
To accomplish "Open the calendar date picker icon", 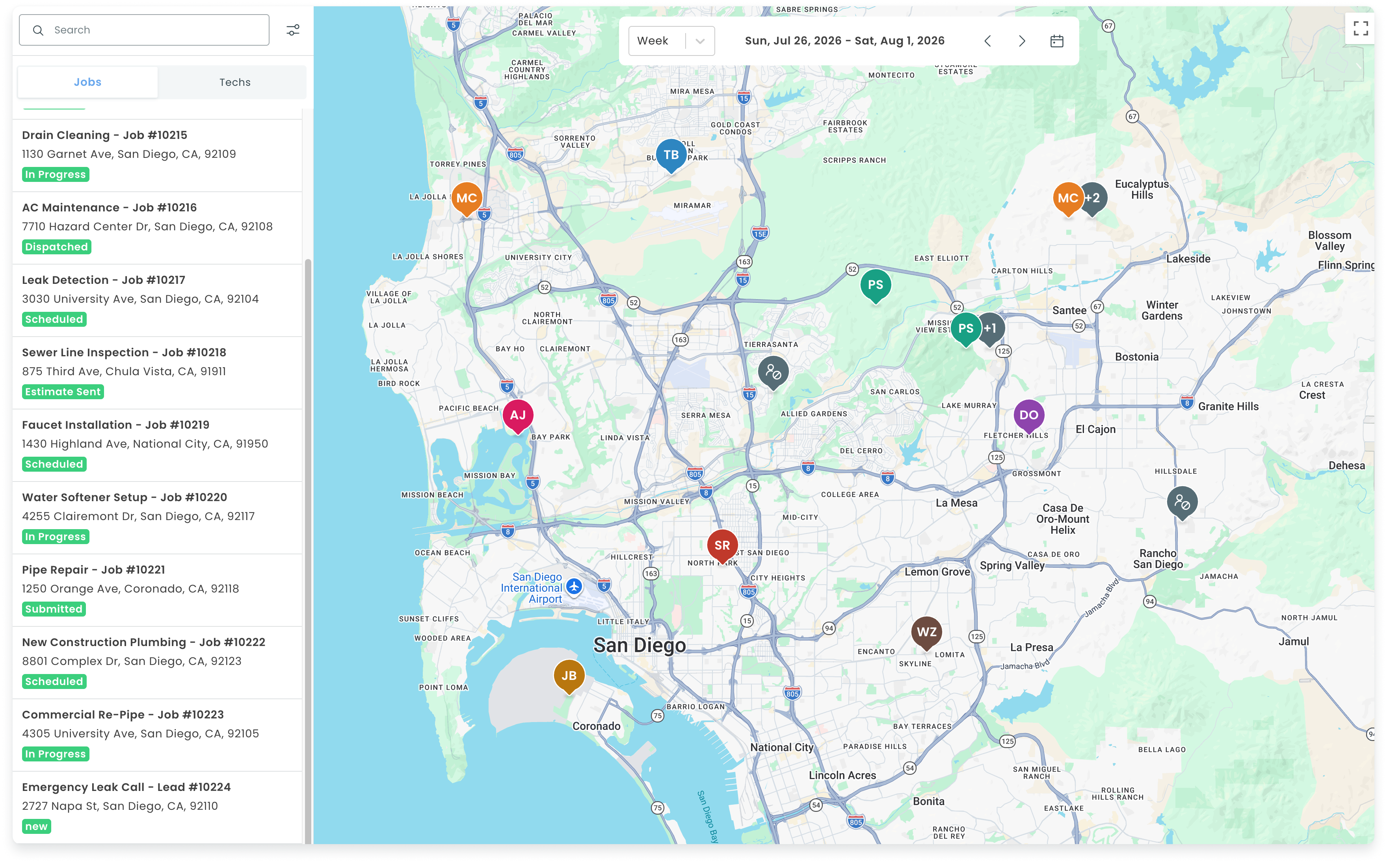I will point(1057,41).
